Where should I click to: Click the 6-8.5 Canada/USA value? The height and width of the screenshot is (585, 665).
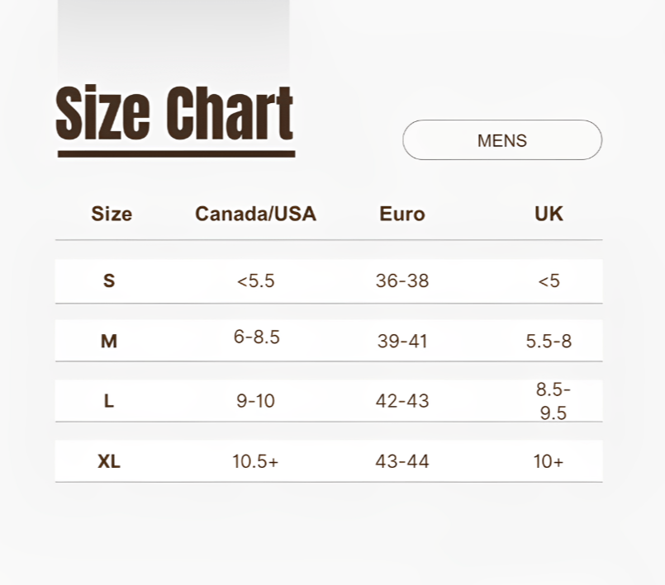coord(257,337)
